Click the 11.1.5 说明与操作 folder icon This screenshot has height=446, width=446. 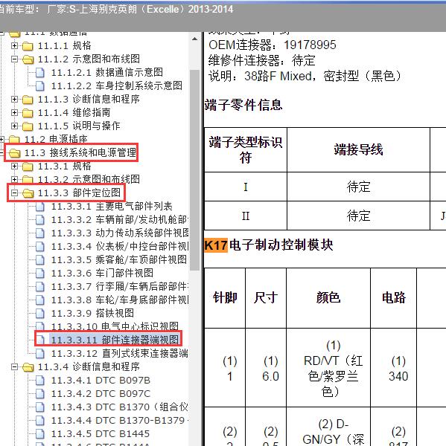28,126
